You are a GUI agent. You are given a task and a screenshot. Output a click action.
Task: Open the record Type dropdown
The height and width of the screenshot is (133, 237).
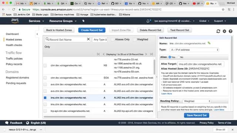pyautogui.click(x=194, y=50)
